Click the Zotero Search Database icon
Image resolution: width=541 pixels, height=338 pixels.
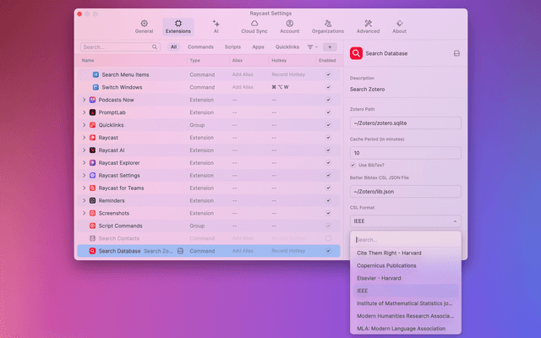coord(357,53)
